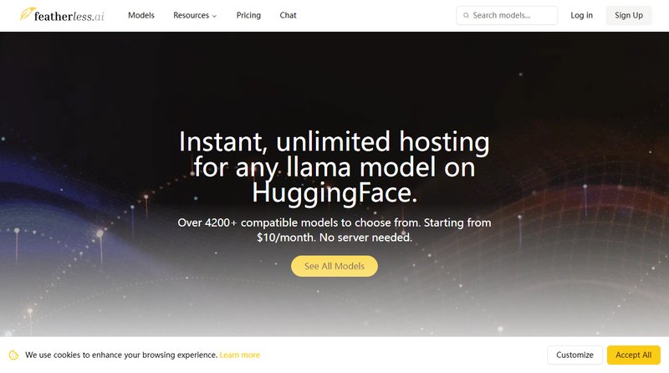Click the search magnifier icon
The height and width of the screenshot is (373, 669).
click(466, 15)
